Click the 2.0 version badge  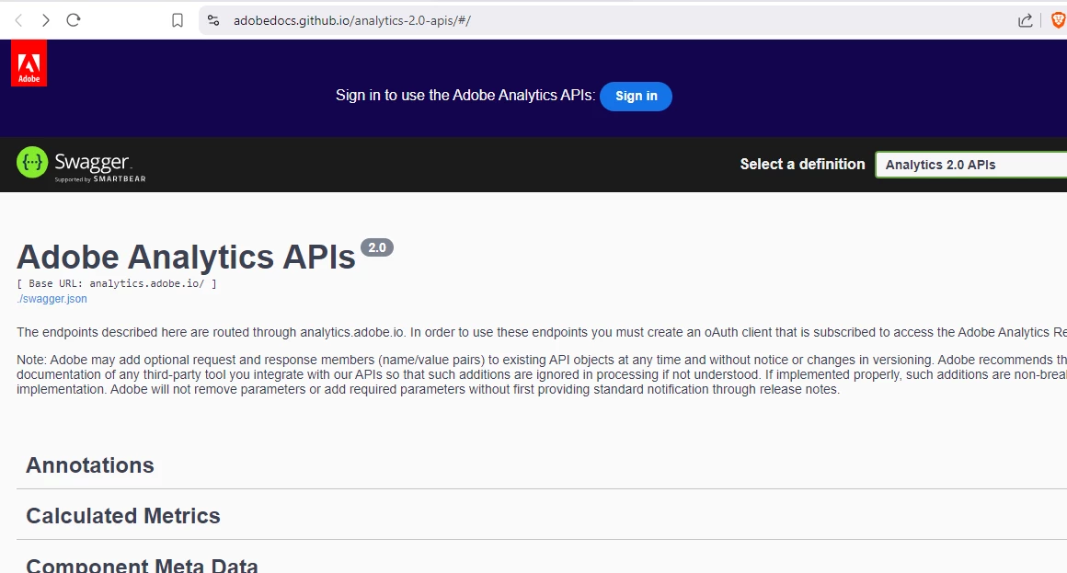(377, 247)
